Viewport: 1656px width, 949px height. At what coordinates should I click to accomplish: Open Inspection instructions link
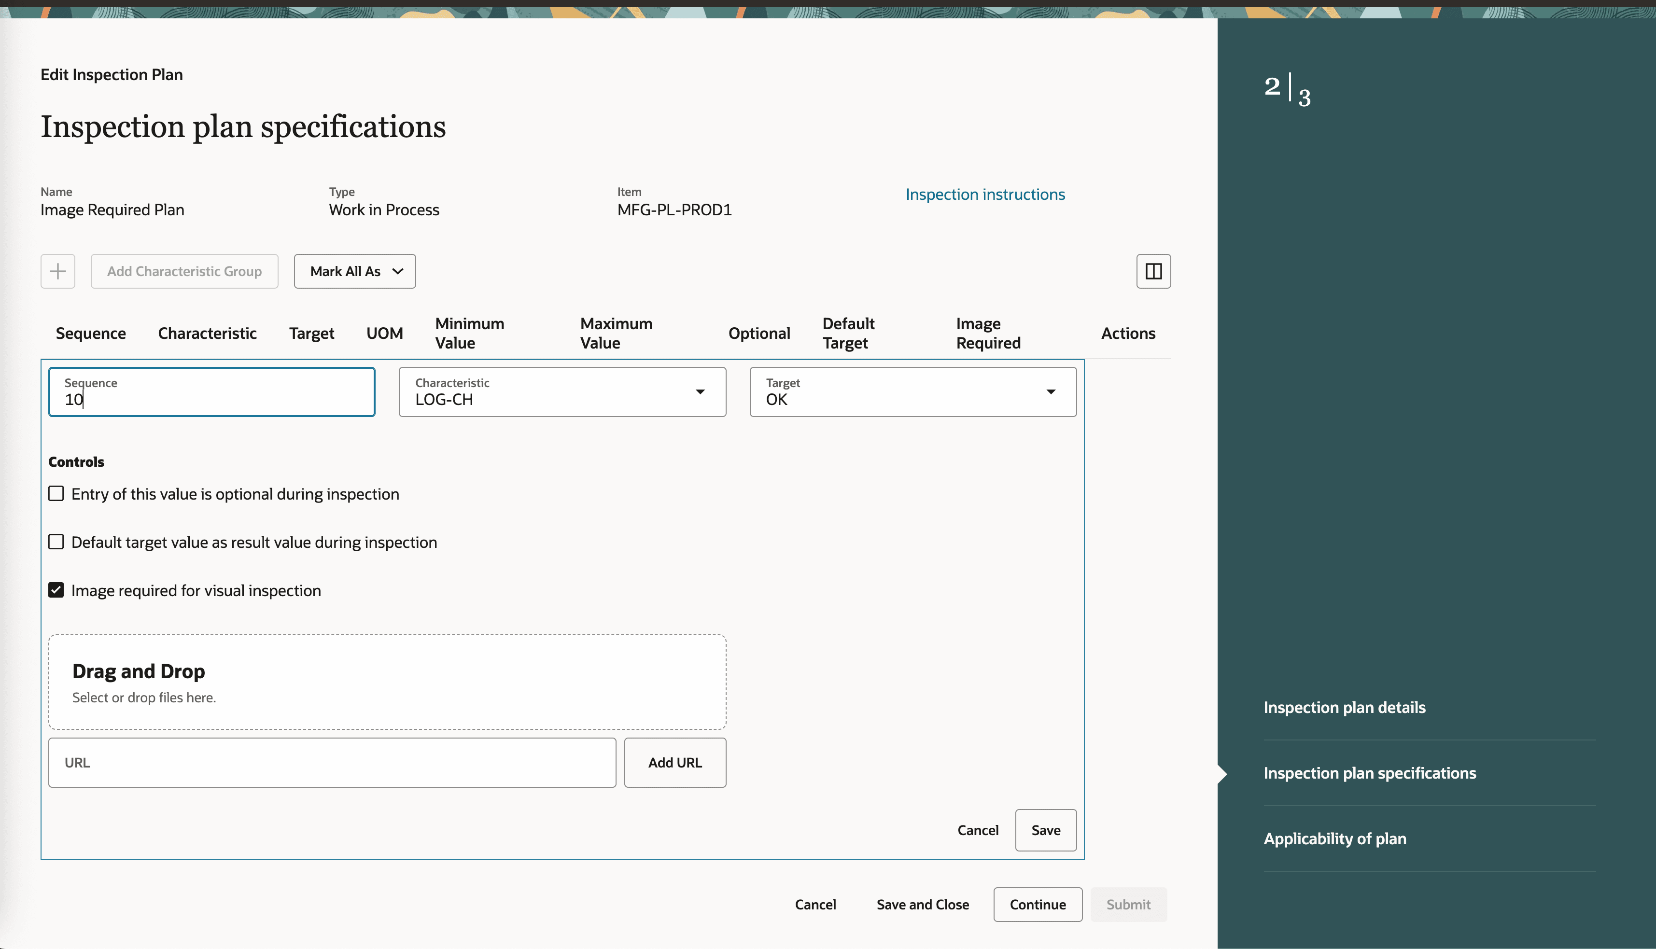(x=985, y=194)
